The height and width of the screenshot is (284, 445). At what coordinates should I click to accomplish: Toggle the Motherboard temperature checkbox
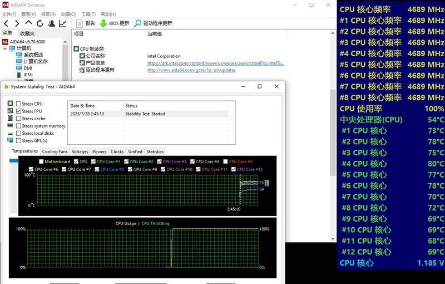(41, 162)
